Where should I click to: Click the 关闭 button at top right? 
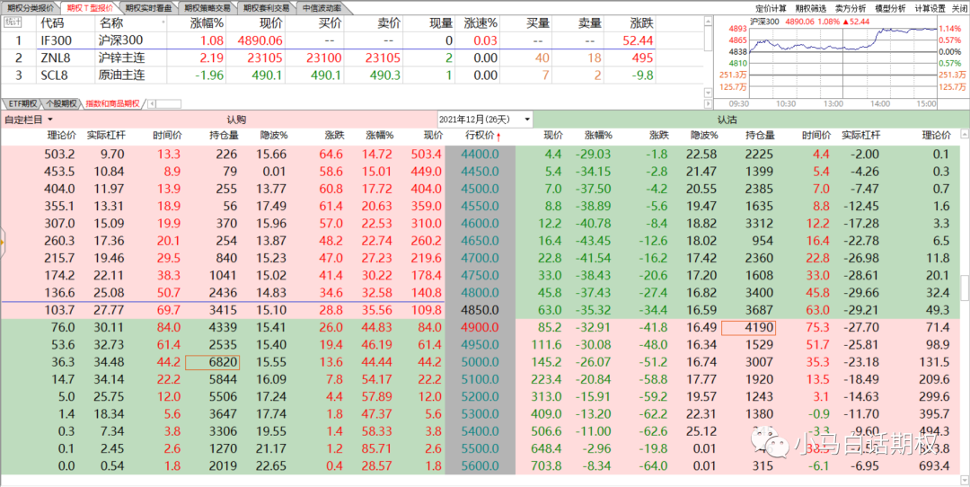[x=959, y=7]
